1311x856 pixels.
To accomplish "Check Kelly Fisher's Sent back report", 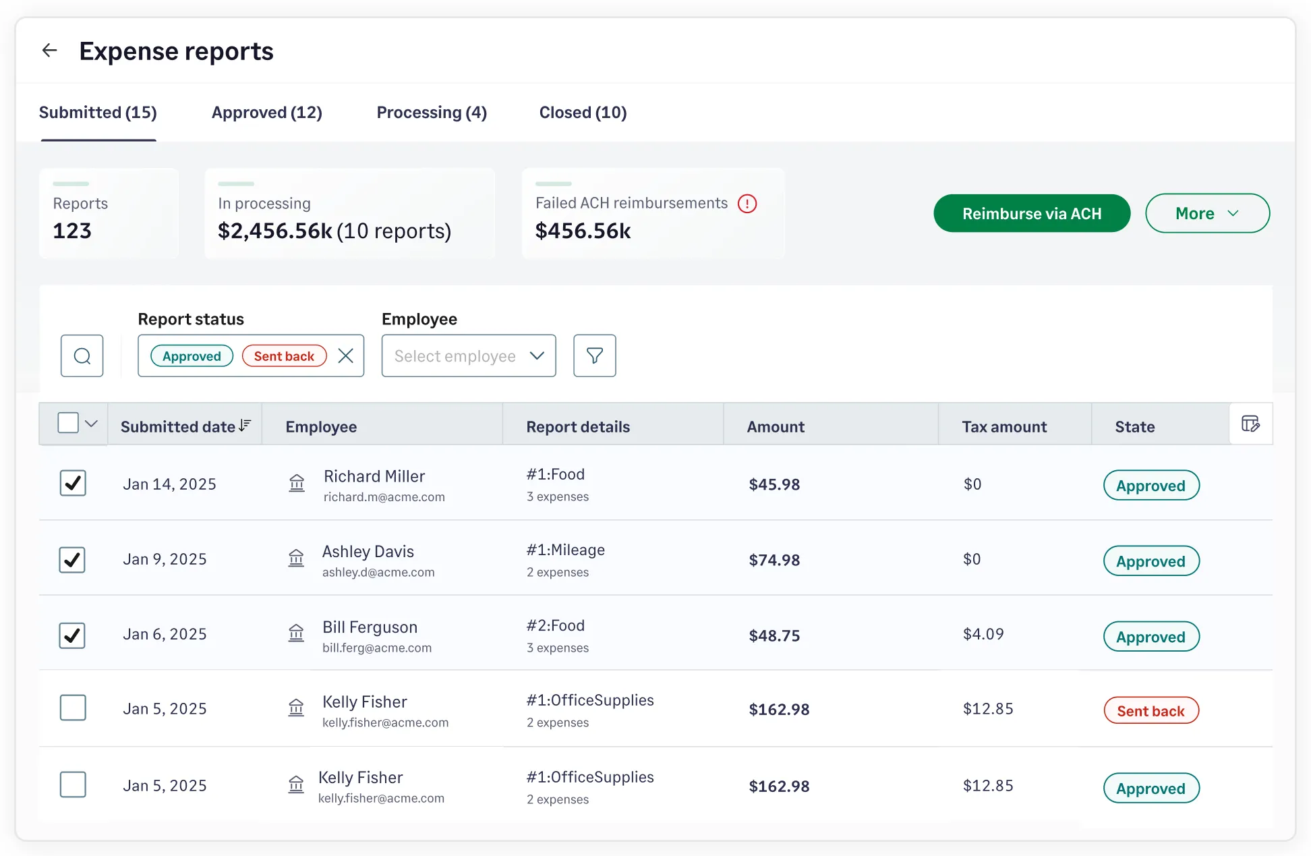I will [x=72, y=708].
